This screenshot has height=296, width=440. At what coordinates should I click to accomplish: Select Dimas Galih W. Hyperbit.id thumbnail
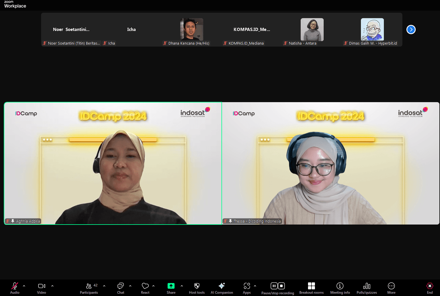[372, 29]
